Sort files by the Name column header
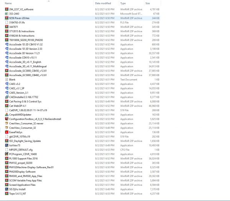Viewport: 230px width, 201px height. coord(8,3)
